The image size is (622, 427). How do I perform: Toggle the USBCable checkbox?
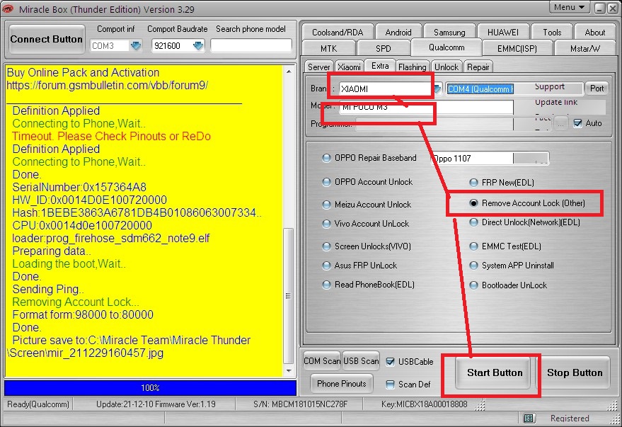point(391,362)
